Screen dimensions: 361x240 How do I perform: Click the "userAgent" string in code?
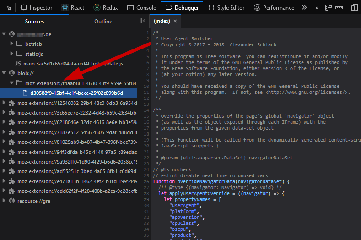[x=184, y=205]
